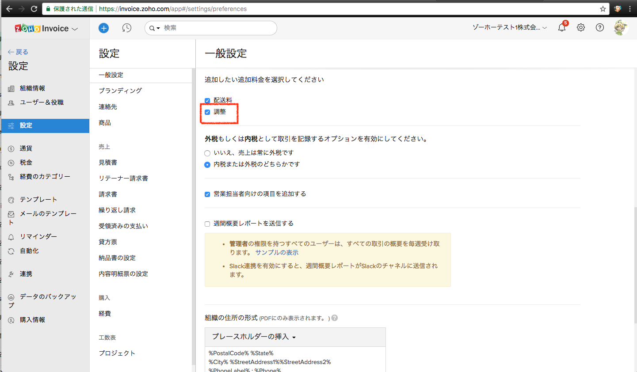Open the notifications bell icon
The height and width of the screenshot is (372, 637).
[561, 28]
